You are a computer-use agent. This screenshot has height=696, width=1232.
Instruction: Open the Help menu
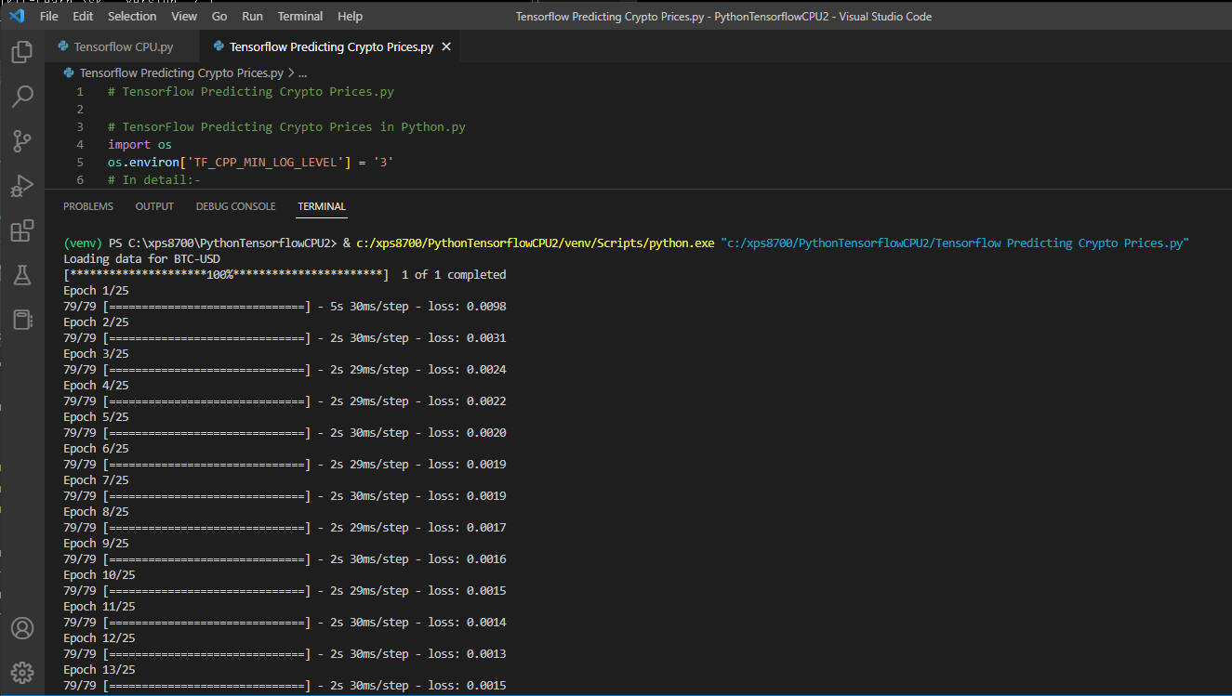[x=350, y=16]
